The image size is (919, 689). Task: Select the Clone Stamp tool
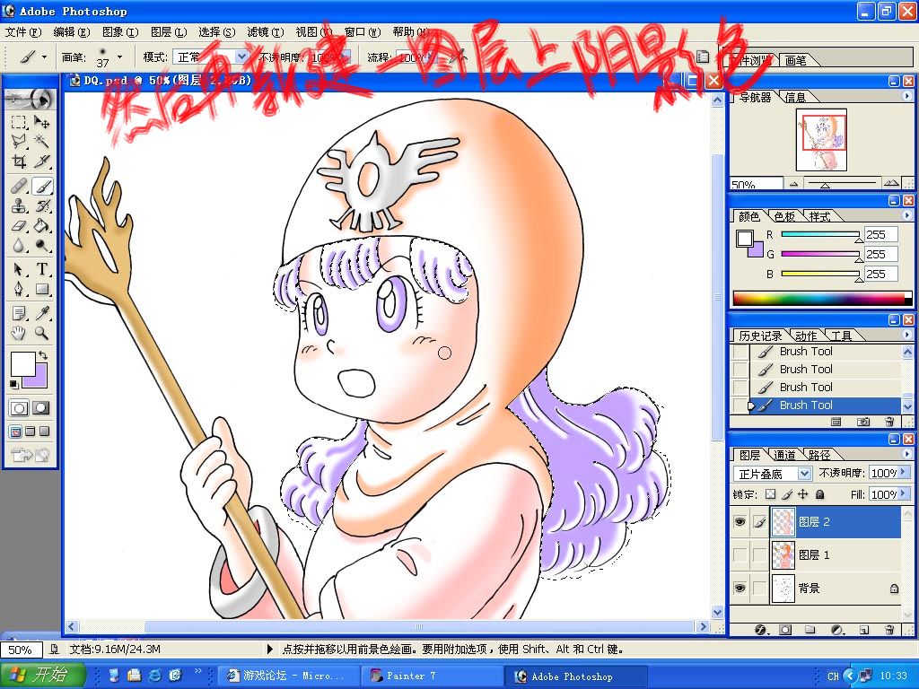19,205
